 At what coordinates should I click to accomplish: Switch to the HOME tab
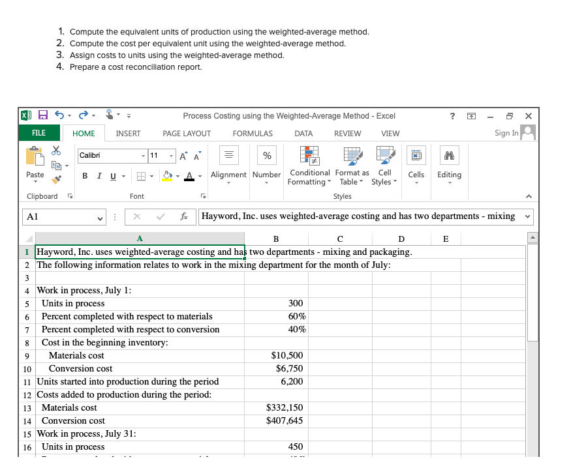pos(84,134)
